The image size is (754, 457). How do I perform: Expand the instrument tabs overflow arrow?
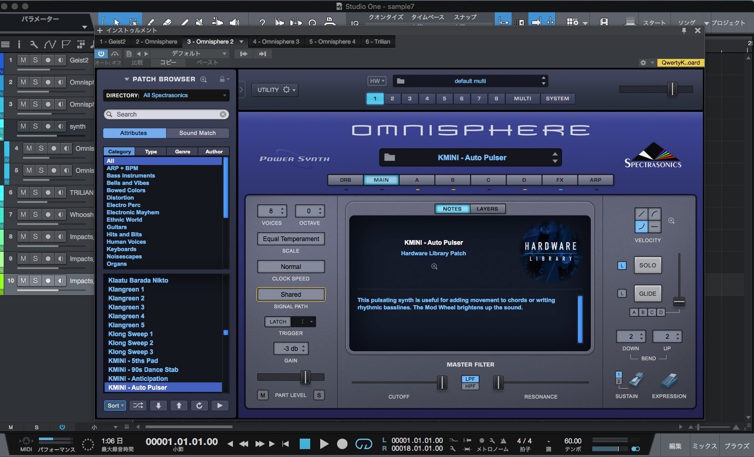[x=241, y=41]
